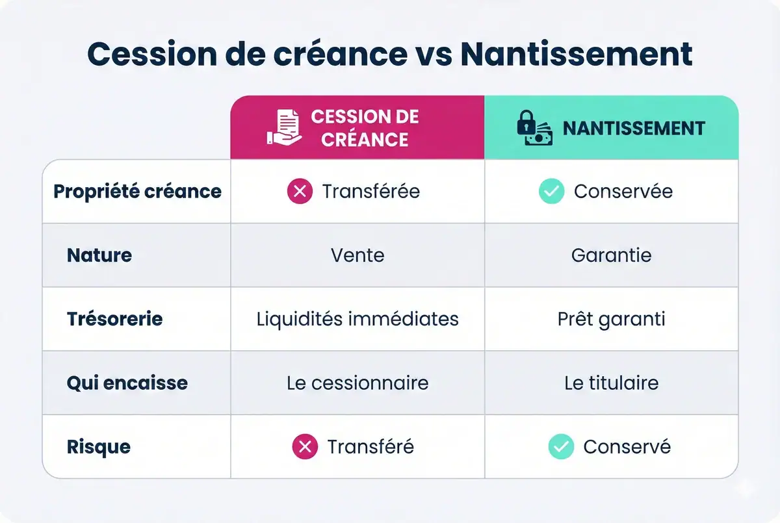Screen dimensions: 780x523
Task: Click the Garantie cell
Action: coord(611,255)
